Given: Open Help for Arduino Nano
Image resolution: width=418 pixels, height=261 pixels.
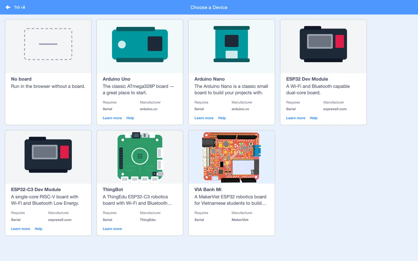Looking at the screenshot, I should coord(222,118).
